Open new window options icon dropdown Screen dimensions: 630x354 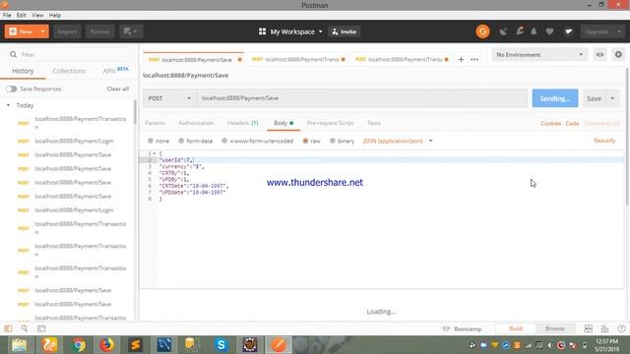pos(131,31)
